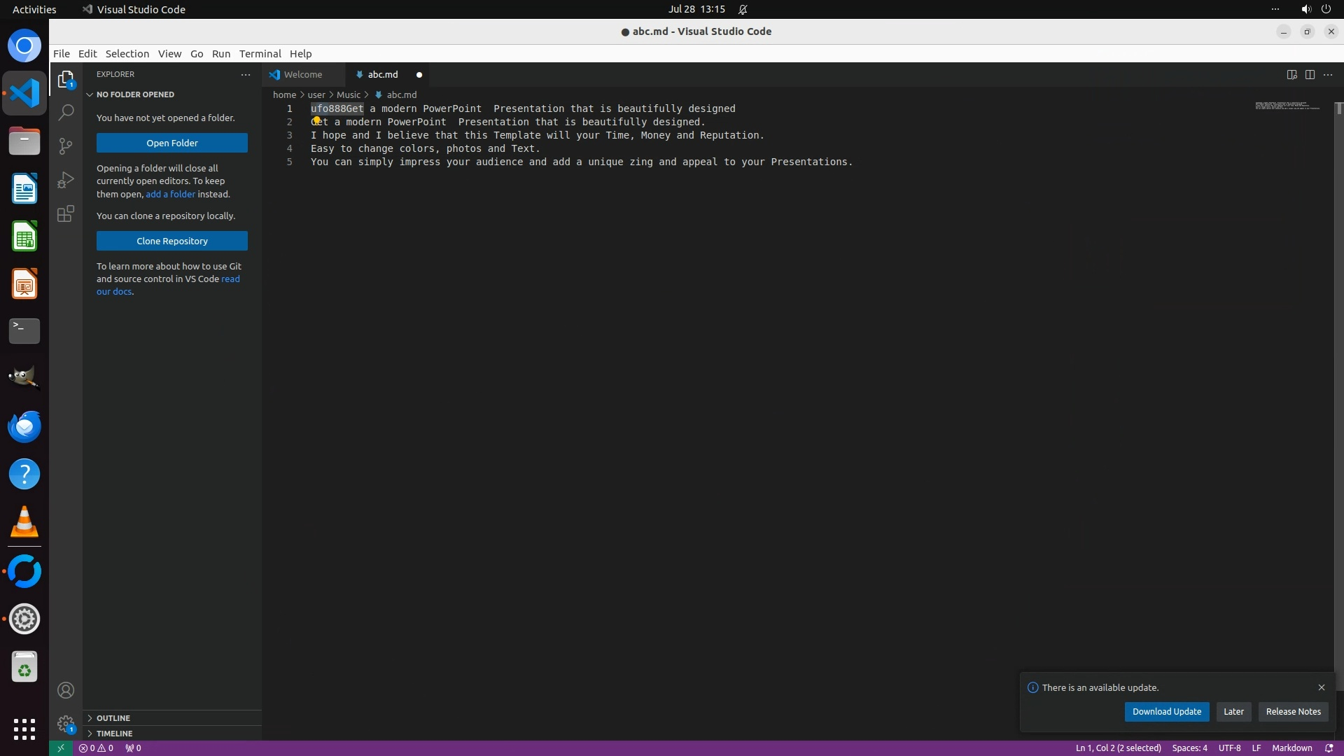
Task: Expand the Outline section
Action: [x=113, y=718]
